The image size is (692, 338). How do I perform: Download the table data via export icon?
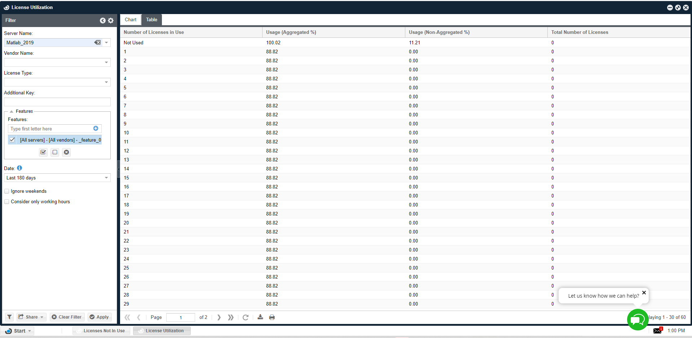click(x=260, y=317)
